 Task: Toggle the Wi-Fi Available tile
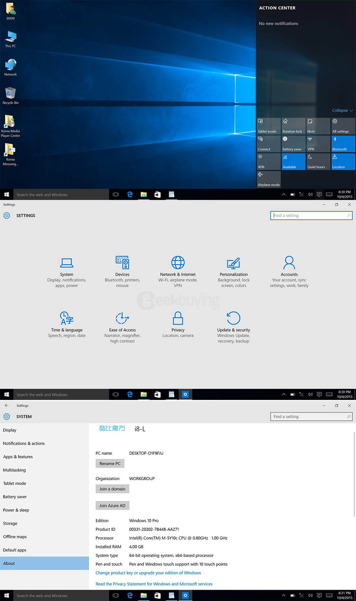294,162
